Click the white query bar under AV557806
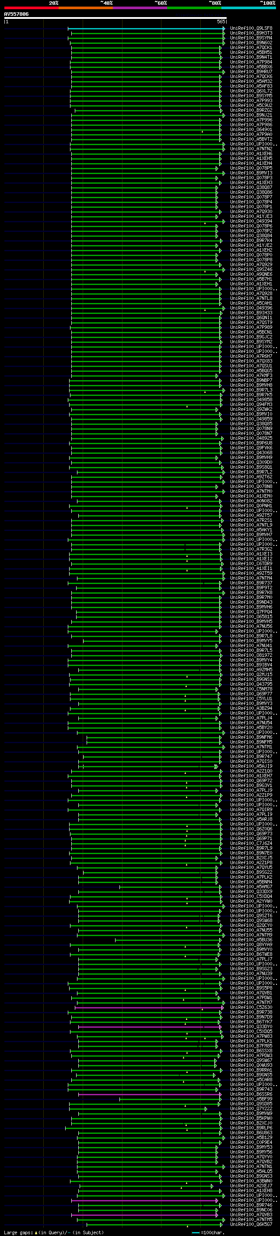This screenshot has height=1236, width=280. coord(115,18)
